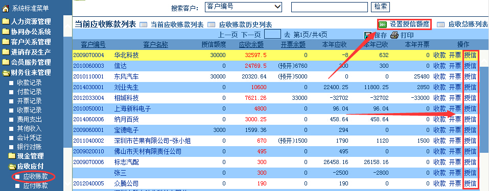Open 设置授信额度
This screenshot has height=191, width=489.
(x=410, y=24)
